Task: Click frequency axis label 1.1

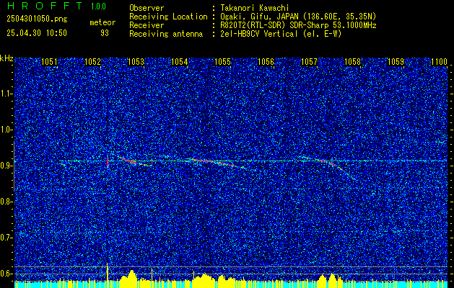Action: (6, 94)
